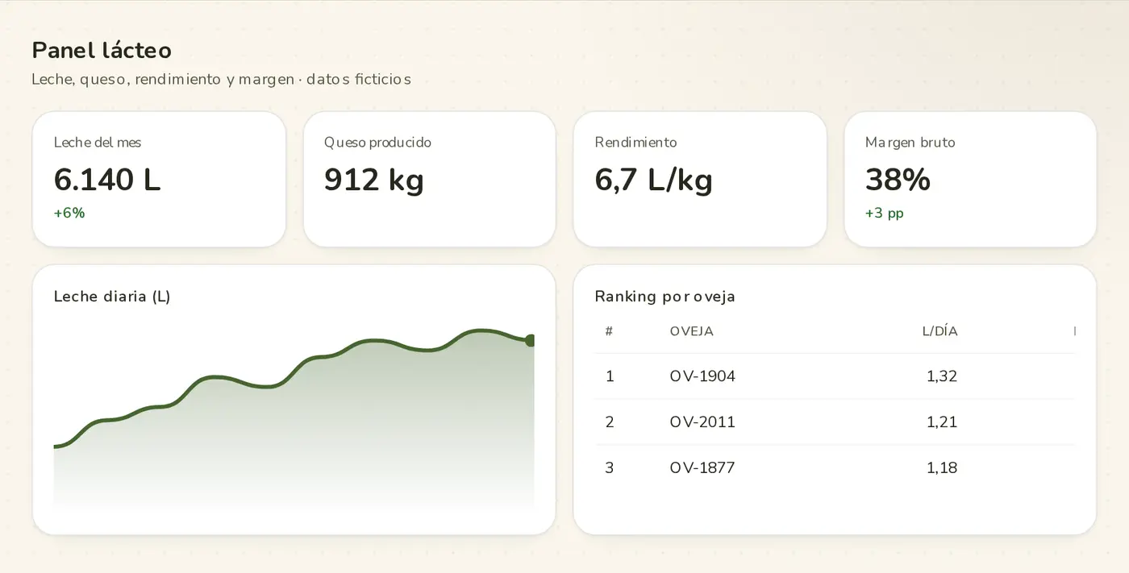The image size is (1129, 573).
Task: Click rank number 1 in the ranking
Action: 610,376
